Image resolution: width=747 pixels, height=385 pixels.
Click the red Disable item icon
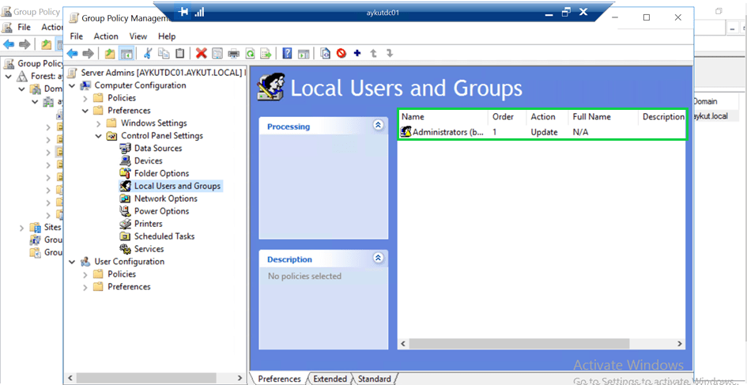pyautogui.click(x=341, y=54)
